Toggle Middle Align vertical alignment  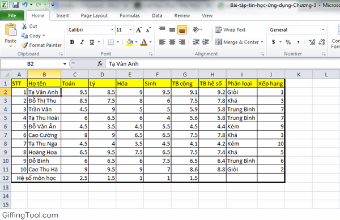[172, 29]
